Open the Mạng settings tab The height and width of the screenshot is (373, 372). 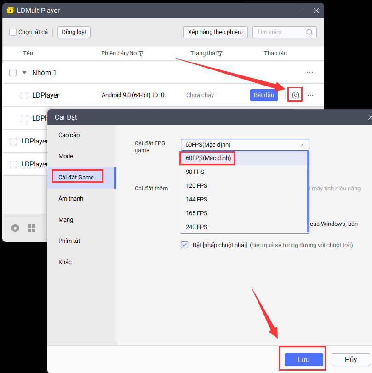click(x=81, y=220)
